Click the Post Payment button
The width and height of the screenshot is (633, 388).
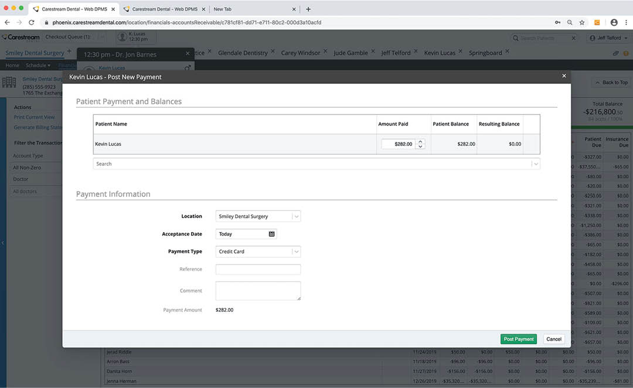click(519, 339)
